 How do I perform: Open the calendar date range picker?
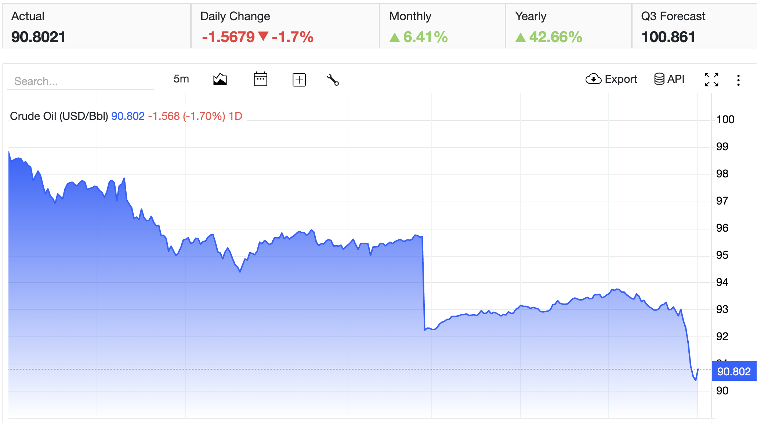pos(260,79)
